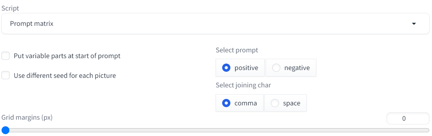Image resolution: width=432 pixels, height=136 pixels.
Task: Select the positive prompt radio button
Action: tap(226, 68)
